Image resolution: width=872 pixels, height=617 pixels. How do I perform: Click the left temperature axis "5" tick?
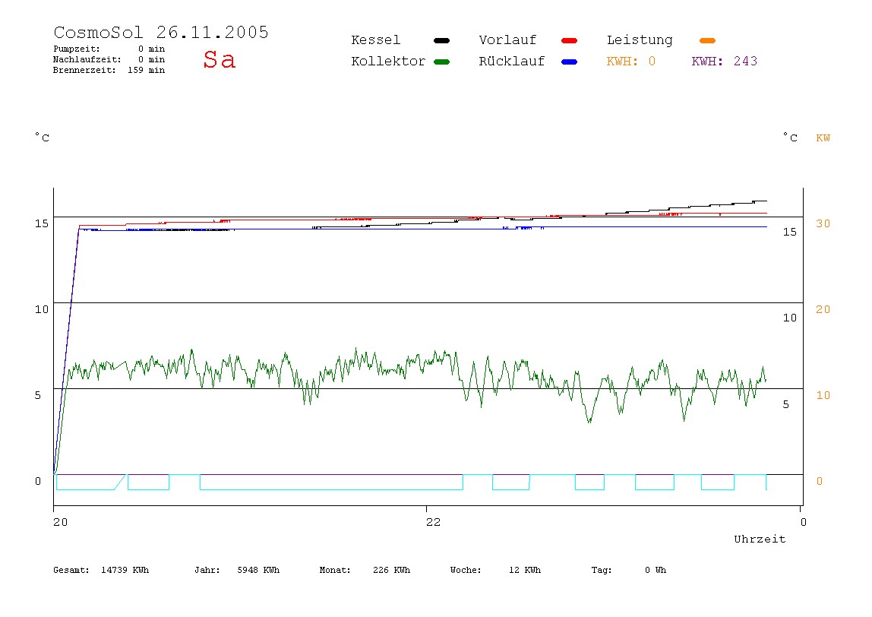point(38,396)
